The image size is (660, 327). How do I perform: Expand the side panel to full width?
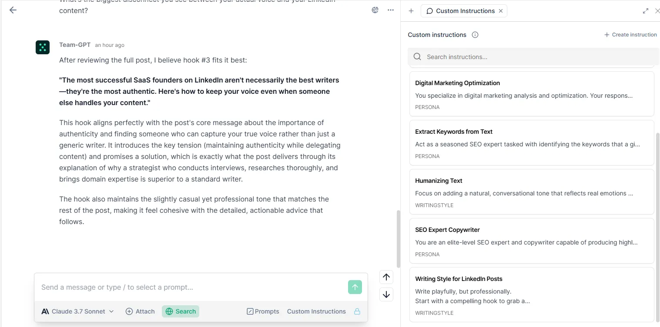pyautogui.click(x=646, y=11)
